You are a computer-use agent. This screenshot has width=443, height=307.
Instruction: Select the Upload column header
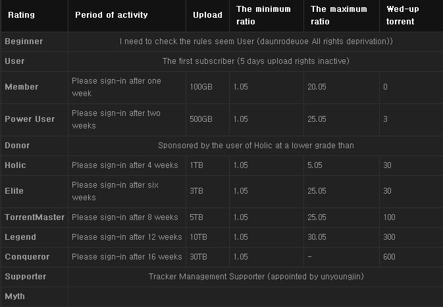click(207, 15)
